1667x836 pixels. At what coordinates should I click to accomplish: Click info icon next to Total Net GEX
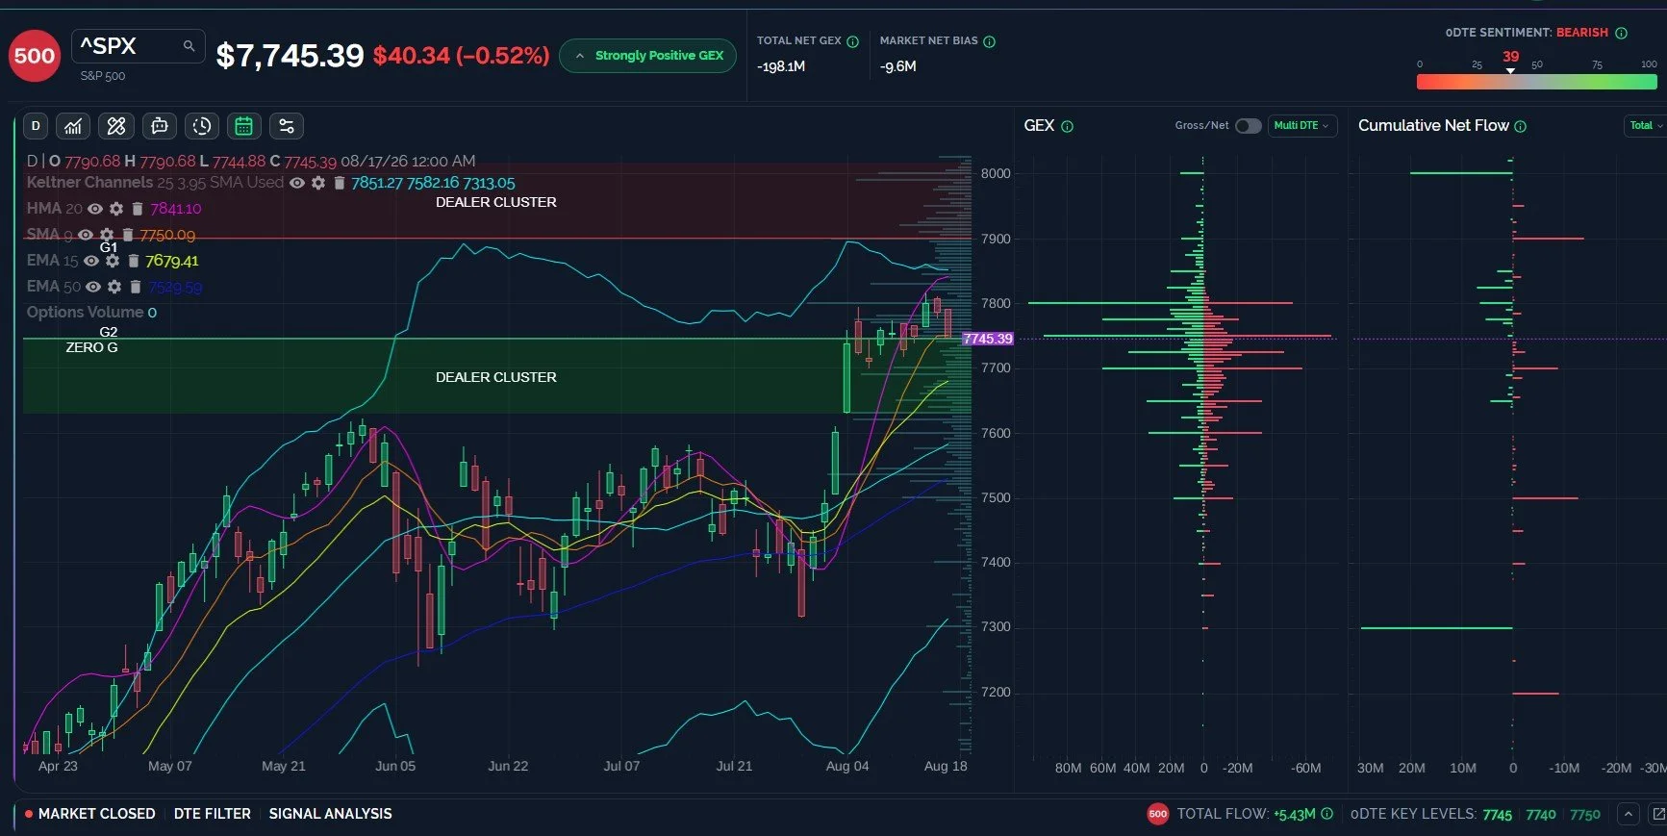[852, 41]
